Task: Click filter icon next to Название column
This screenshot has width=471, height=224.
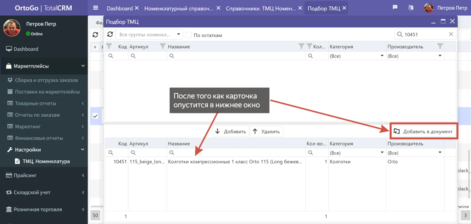Action: click(x=301, y=46)
